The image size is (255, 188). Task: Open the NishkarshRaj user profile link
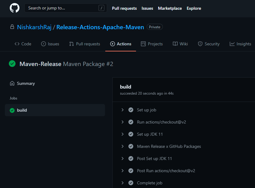click(x=34, y=27)
